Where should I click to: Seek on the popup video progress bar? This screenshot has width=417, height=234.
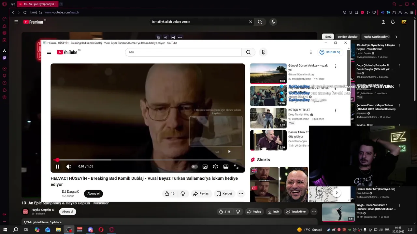click(x=148, y=160)
